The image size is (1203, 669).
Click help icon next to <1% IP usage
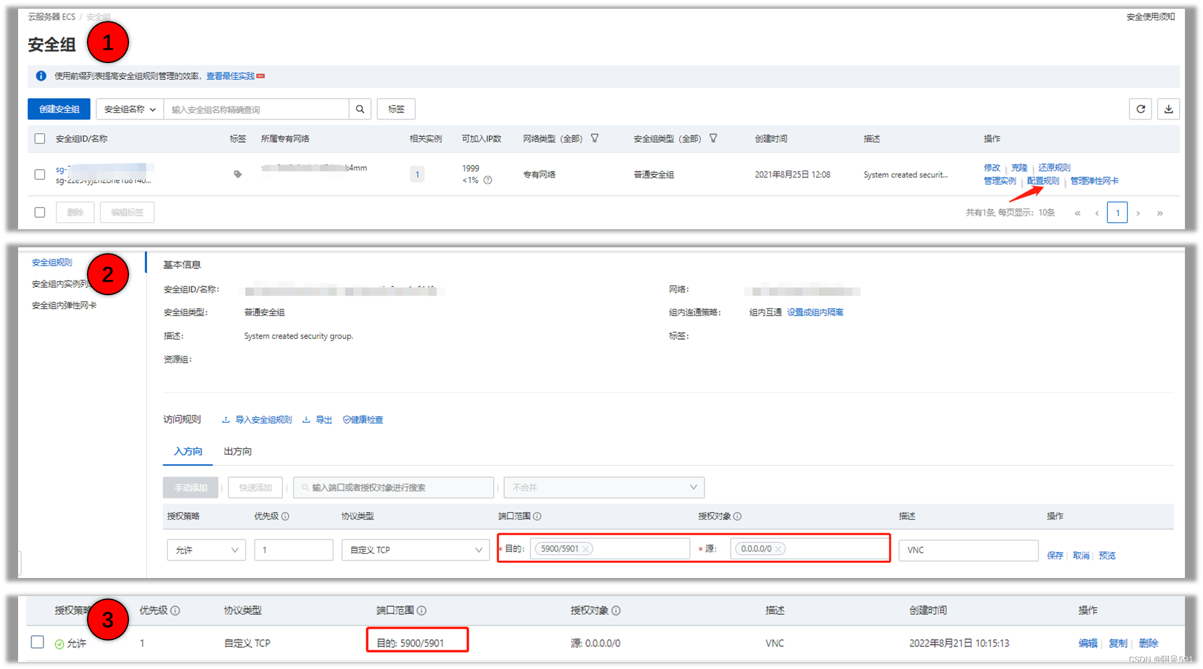click(x=488, y=180)
